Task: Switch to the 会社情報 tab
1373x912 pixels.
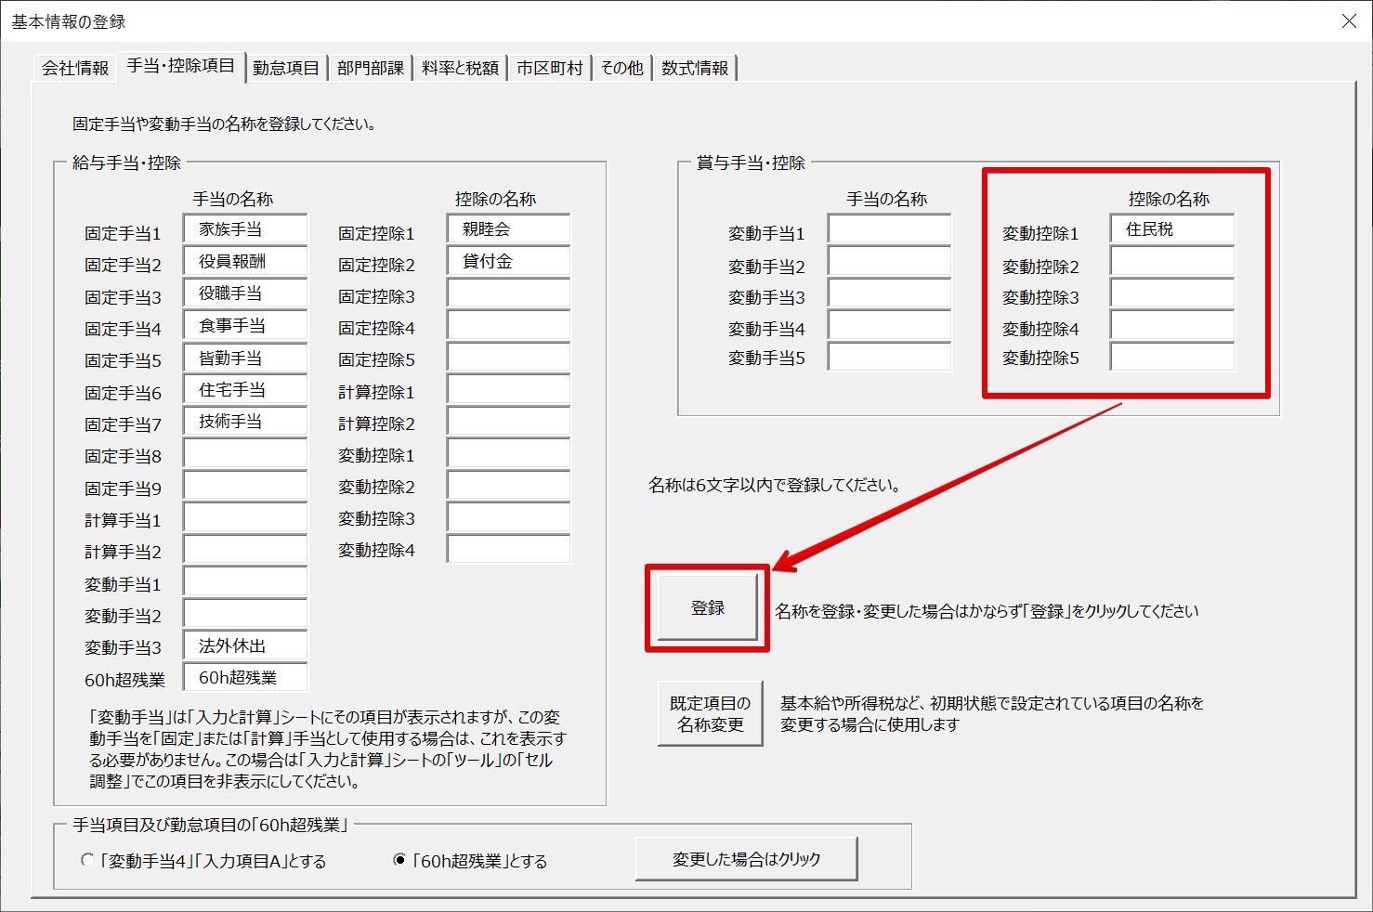Action: pos(75,68)
